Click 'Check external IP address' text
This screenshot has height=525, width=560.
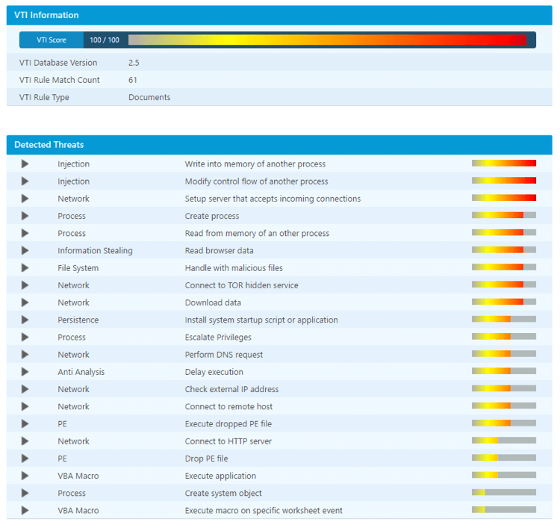(231, 389)
